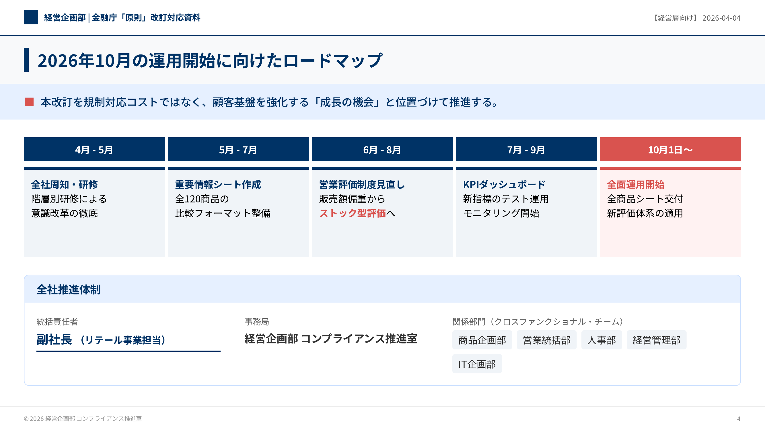The width and height of the screenshot is (765, 430).
Task: Click the KPIダッシュボード card heading
Action: (504, 185)
